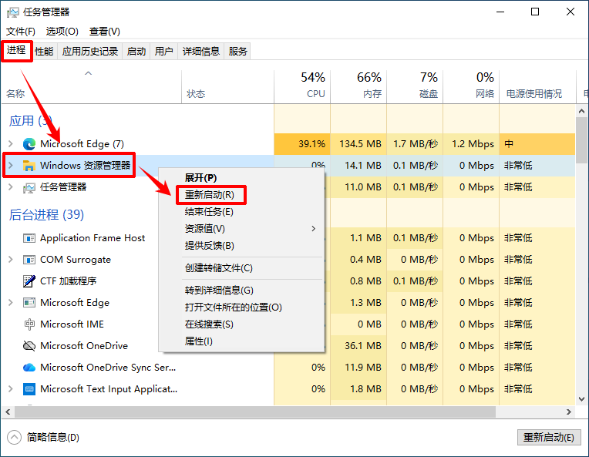
Task: Select the 后台进程 (39) group heading
Action: tap(46, 215)
